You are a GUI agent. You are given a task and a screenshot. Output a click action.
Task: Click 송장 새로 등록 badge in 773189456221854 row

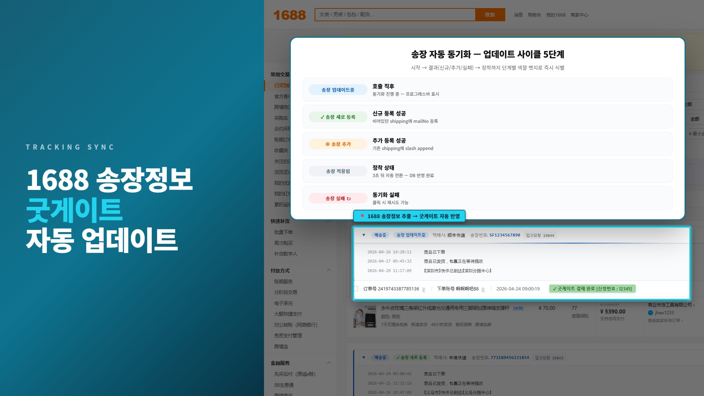point(411,357)
